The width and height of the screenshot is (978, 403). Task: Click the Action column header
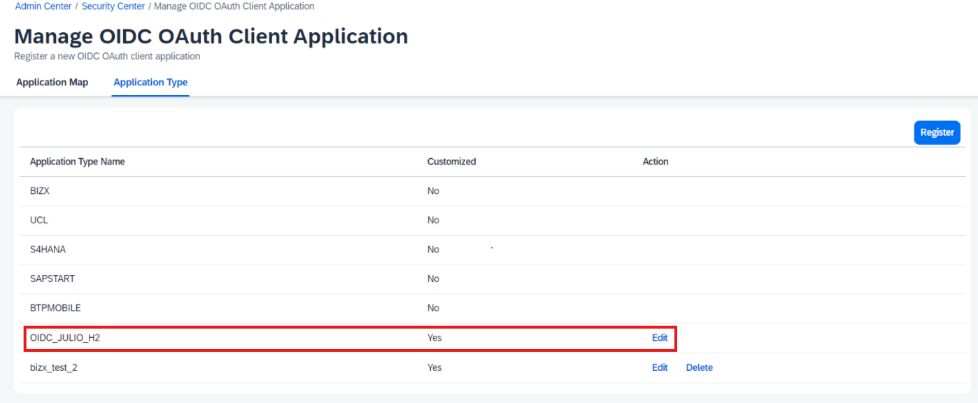(x=655, y=162)
